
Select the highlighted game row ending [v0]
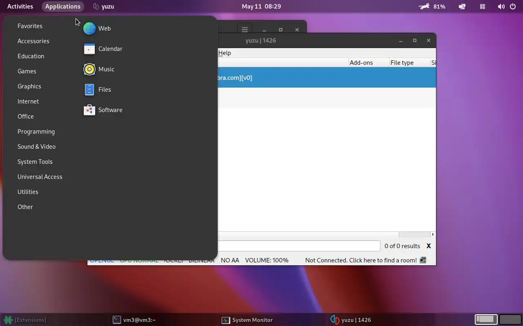[x=327, y=77]
